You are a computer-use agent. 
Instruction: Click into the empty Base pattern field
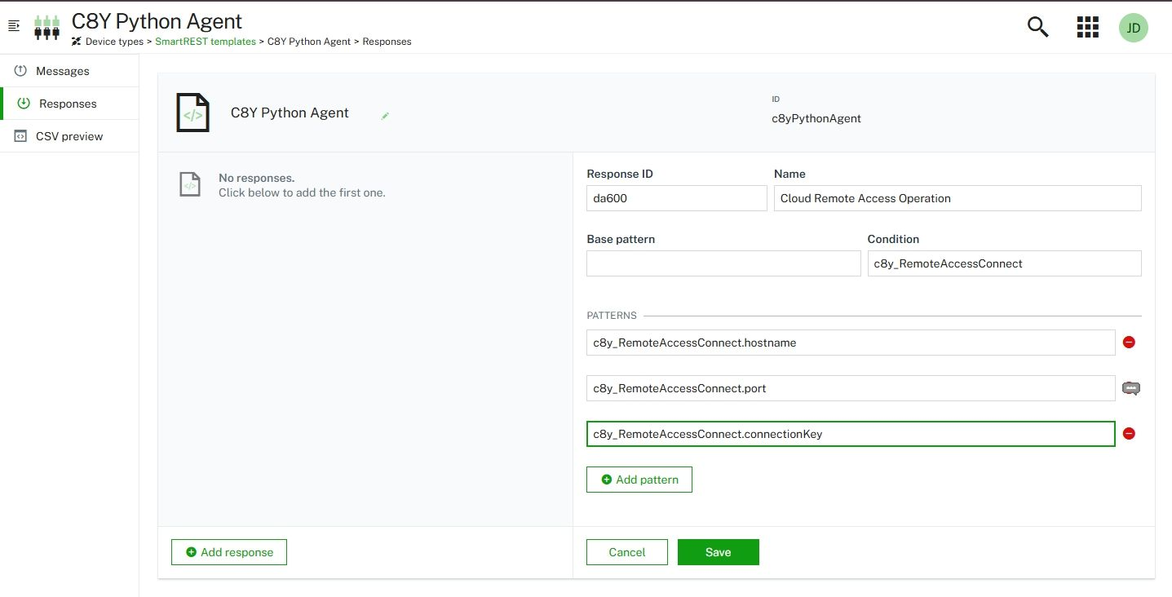coord(723,263)
